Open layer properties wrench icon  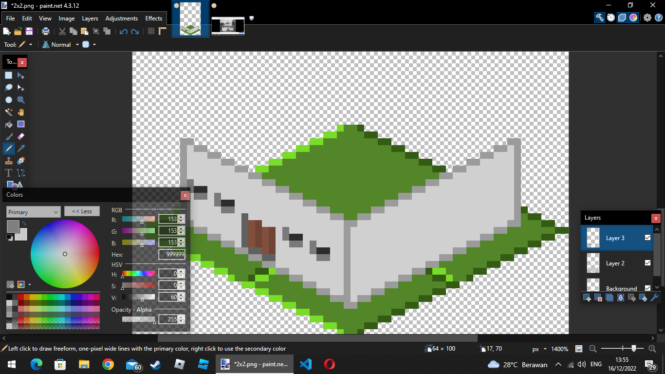(654, 298)
